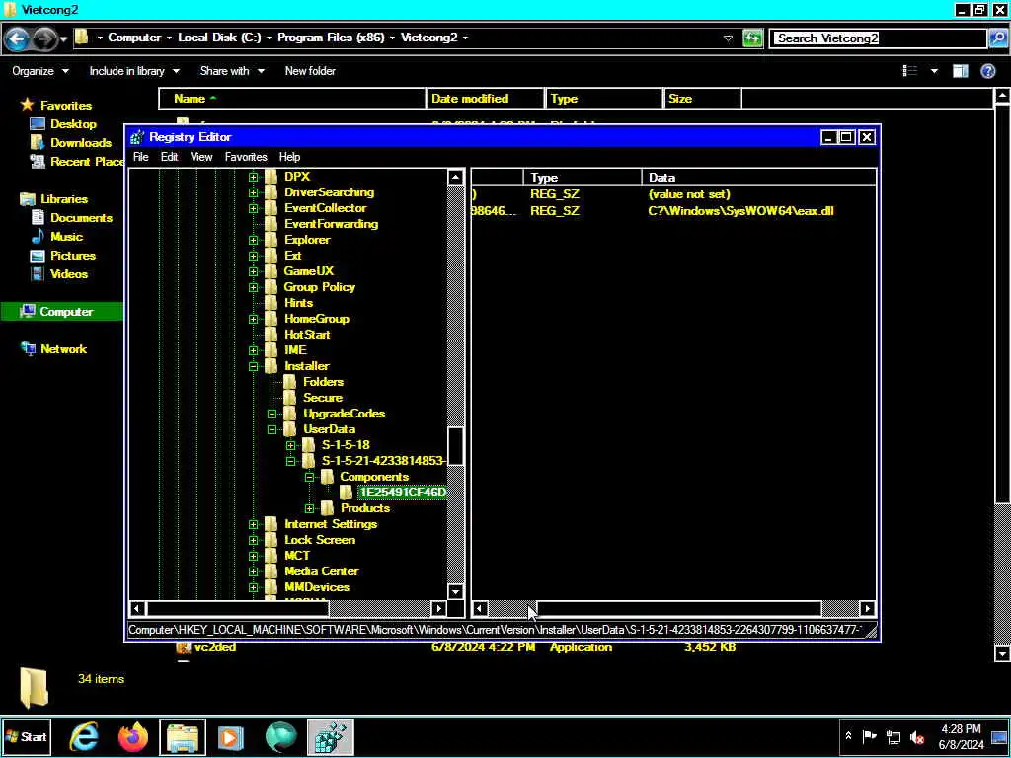Click the Explorer search magnifier icon
The height and width of the screenshot is (758, 1011).
[x=997, y=38]
